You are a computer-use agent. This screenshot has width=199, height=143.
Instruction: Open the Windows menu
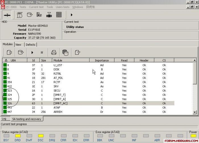click(x=78, y=7)
